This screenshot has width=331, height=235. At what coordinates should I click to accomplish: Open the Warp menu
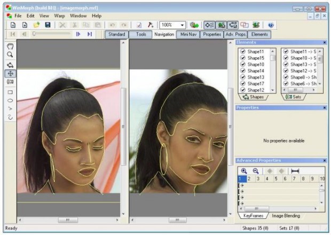pyautogui.click(x=59, y=16)
